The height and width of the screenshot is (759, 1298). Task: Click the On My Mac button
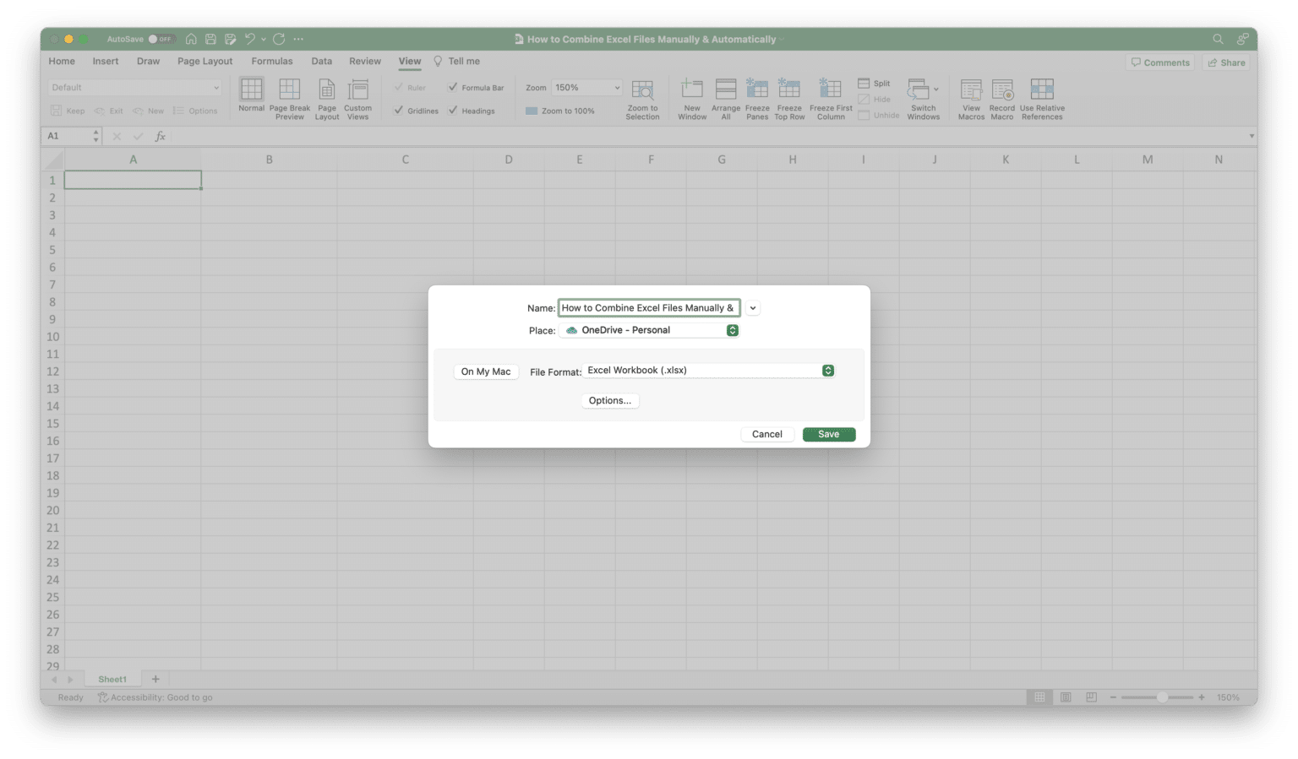(x=485, y=371)
